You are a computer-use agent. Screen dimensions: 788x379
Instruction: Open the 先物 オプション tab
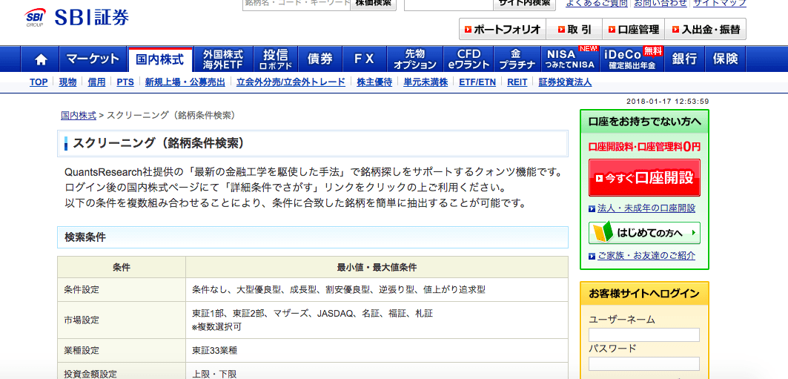click(414, 59)
